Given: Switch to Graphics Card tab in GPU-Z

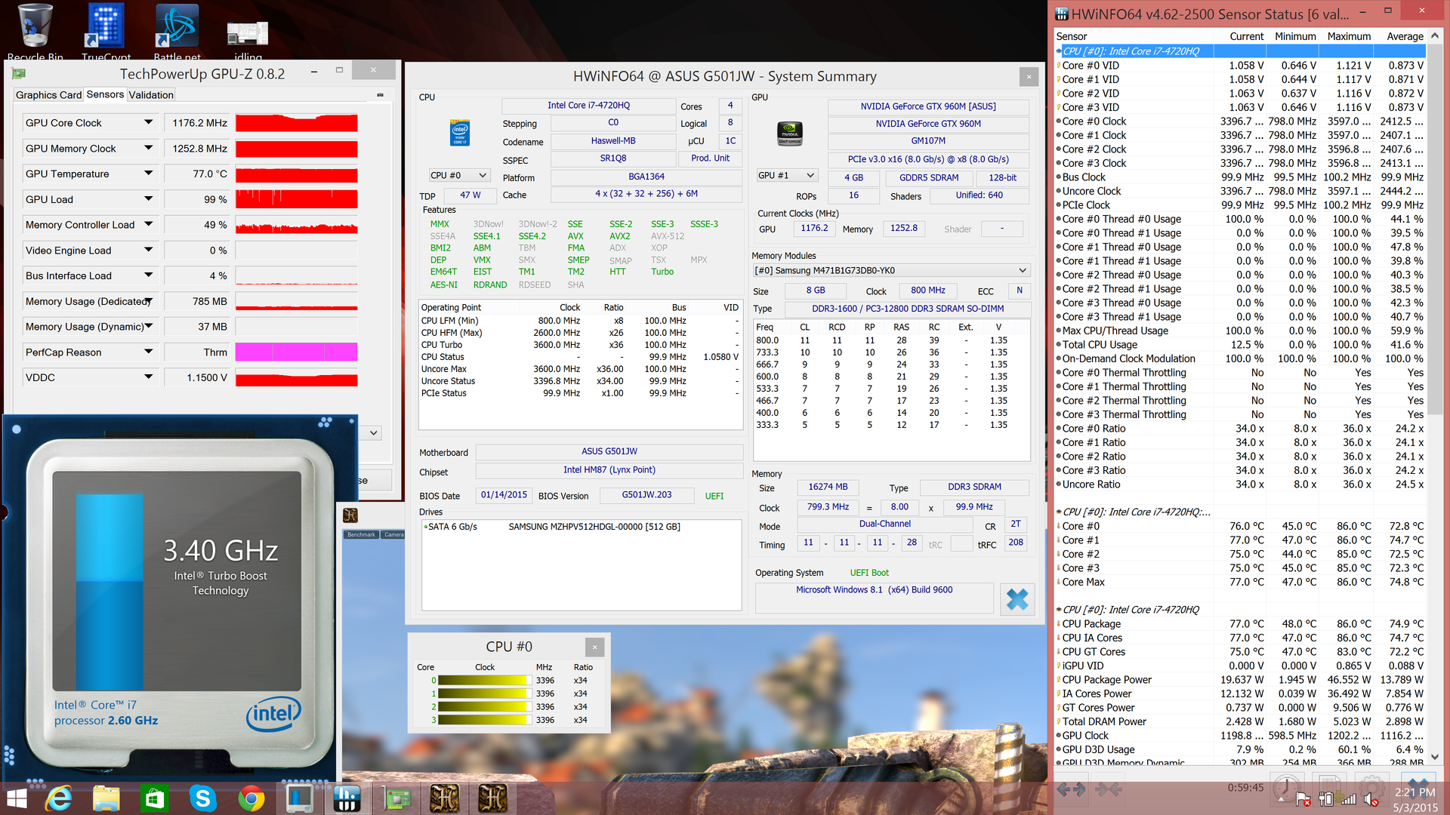Looking at the screenshot, I should pos(48,95).
